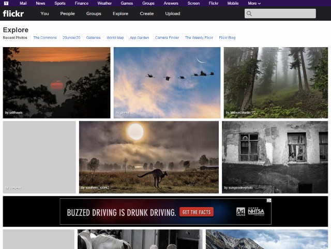Open Groups in Flickr navigation

tap(94, 13)
